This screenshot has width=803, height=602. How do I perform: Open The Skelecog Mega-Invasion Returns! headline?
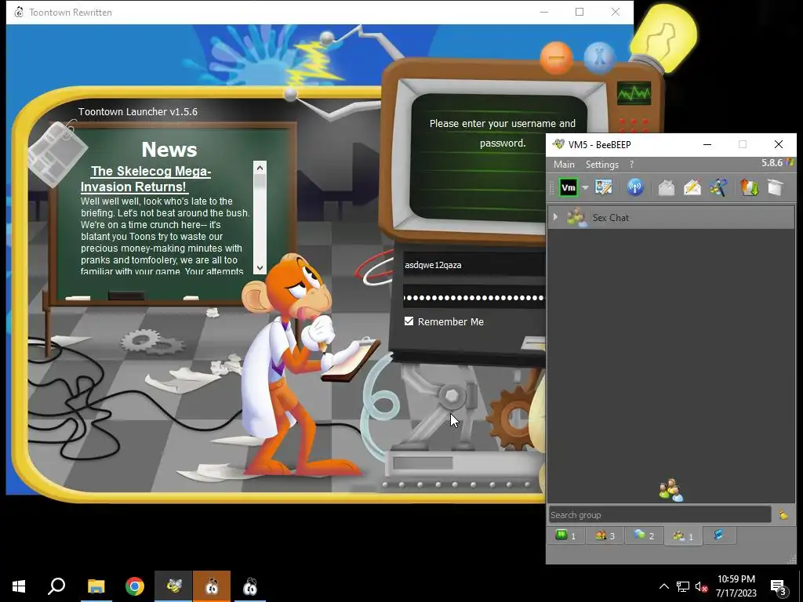point(146,179)
